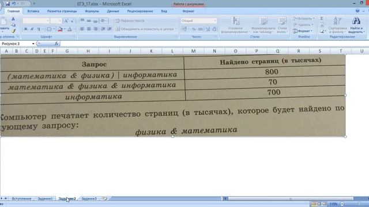
Task: Open the cells Format (Формат) menu button
Action: pos(303,31)
